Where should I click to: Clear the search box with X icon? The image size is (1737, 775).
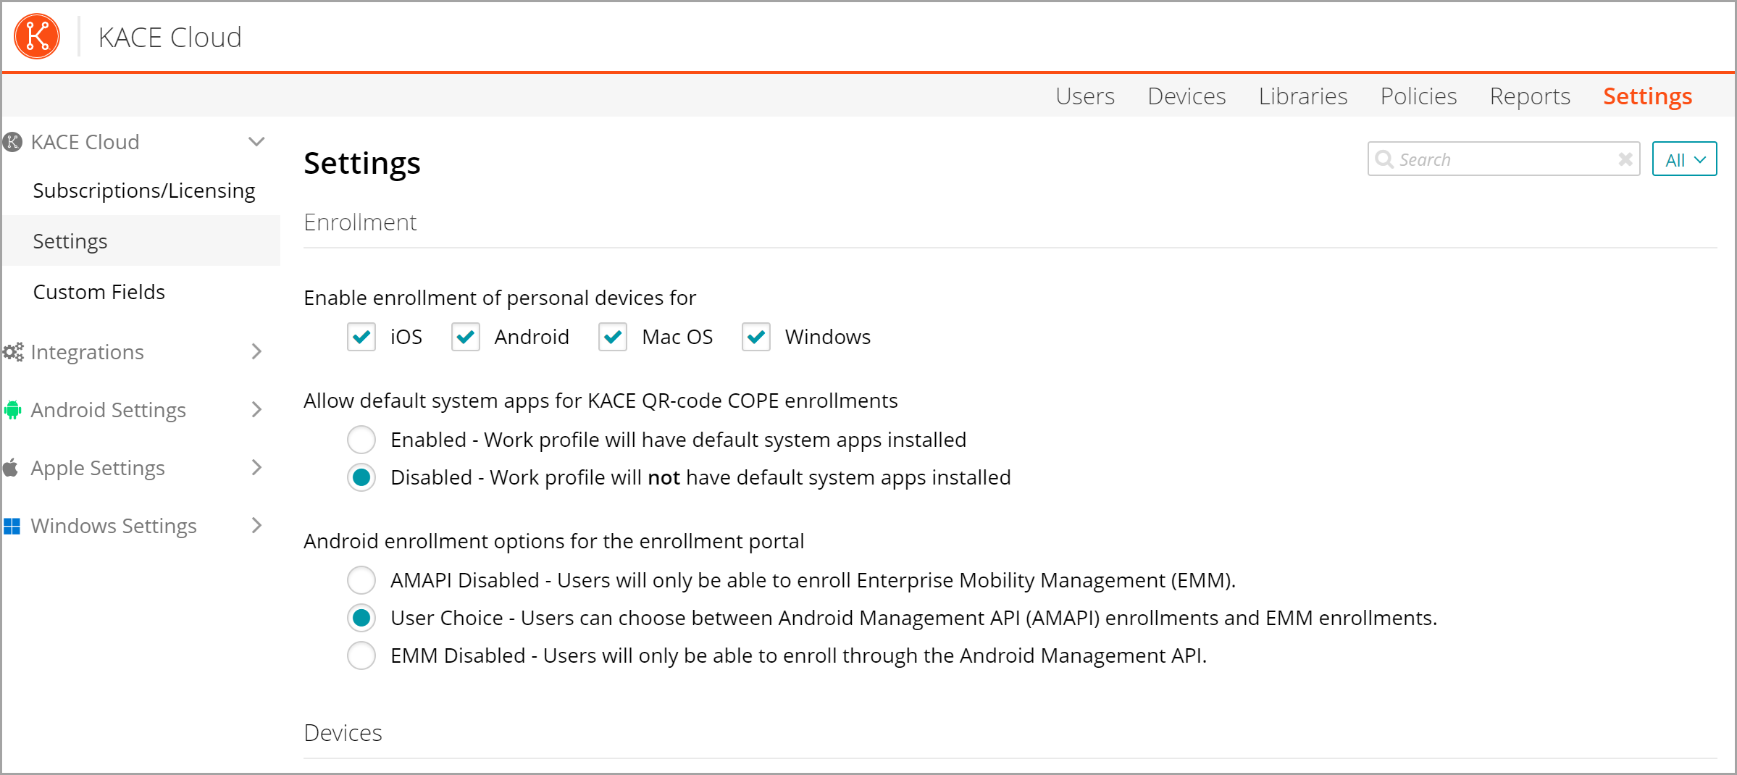click(1625, 159)
